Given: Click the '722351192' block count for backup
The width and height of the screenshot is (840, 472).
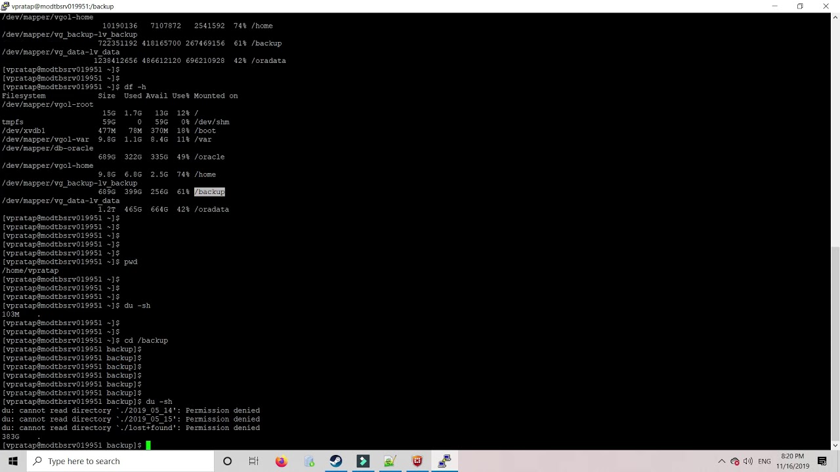Looking at the screenshot, I should (x=117, y=43).
